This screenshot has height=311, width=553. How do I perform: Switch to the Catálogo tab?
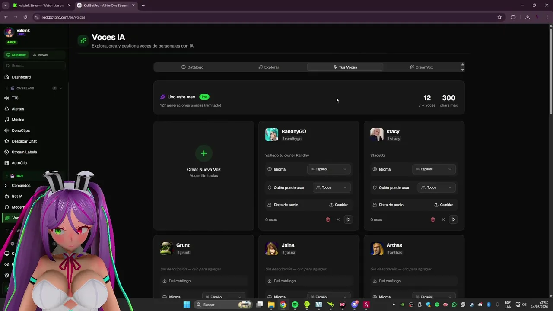pyautogui.click(x=192, y=67)
